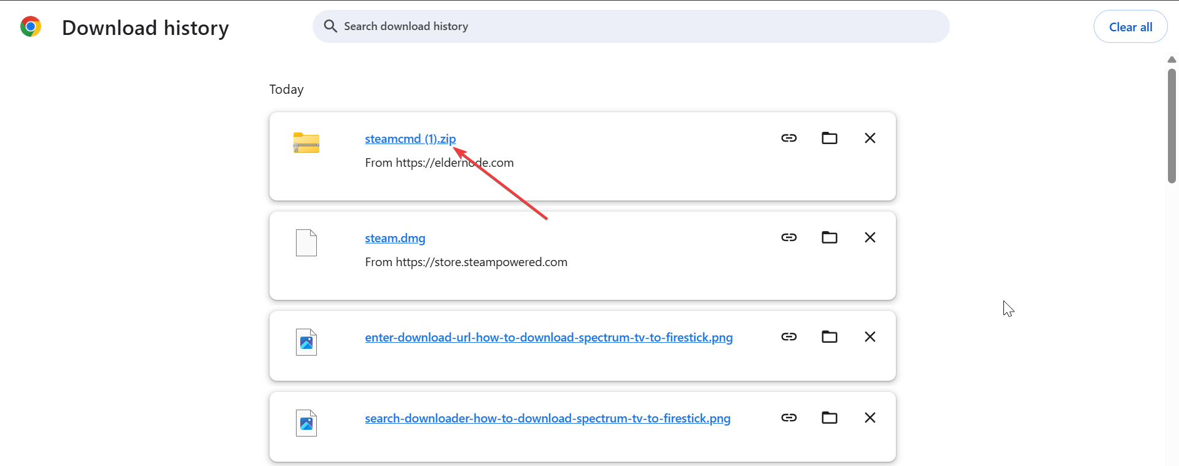Copy download link for steam.dmg
Screen dimensions: 1179x466
(x=788, y=237)
